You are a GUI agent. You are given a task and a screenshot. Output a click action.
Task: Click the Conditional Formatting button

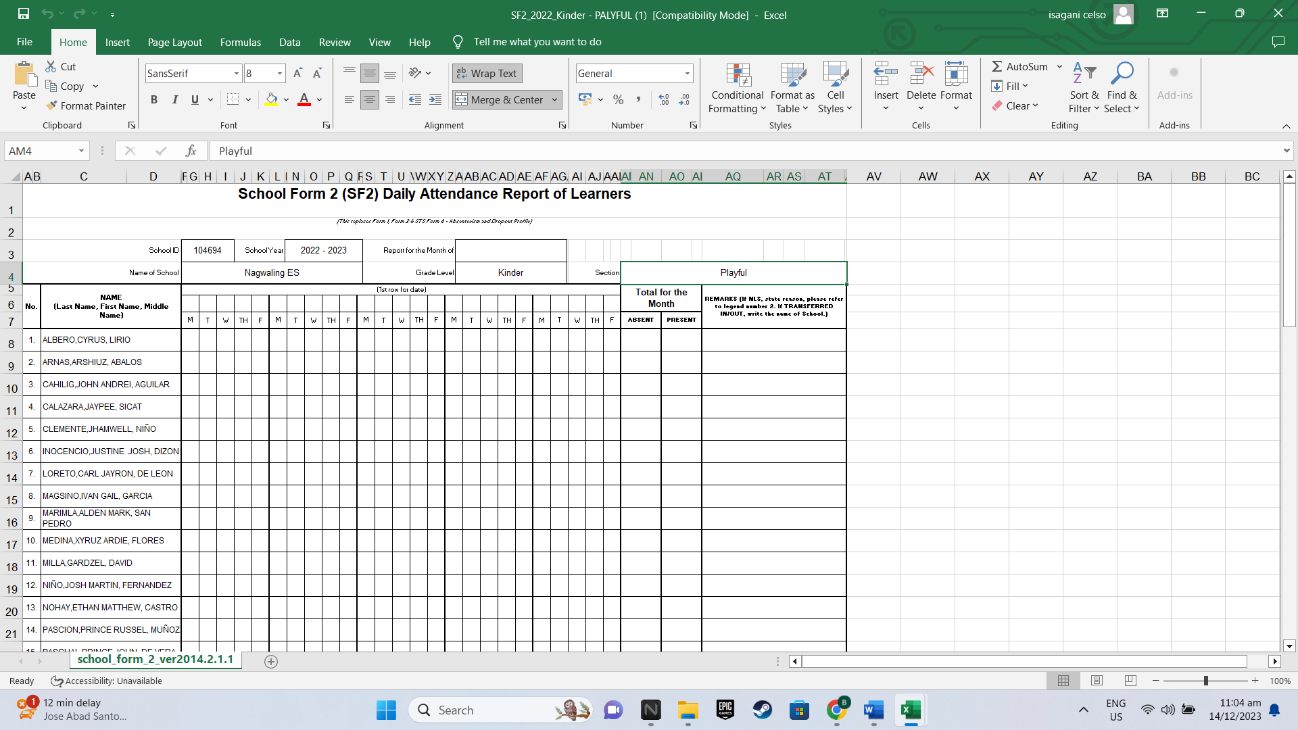[737, 88]
